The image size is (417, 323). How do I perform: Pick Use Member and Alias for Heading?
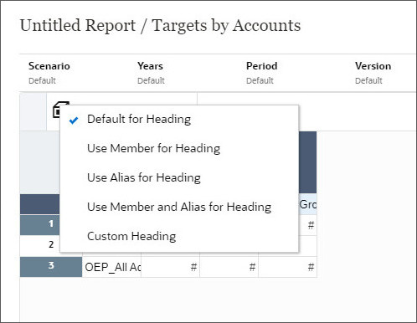(x=179, y=207)
